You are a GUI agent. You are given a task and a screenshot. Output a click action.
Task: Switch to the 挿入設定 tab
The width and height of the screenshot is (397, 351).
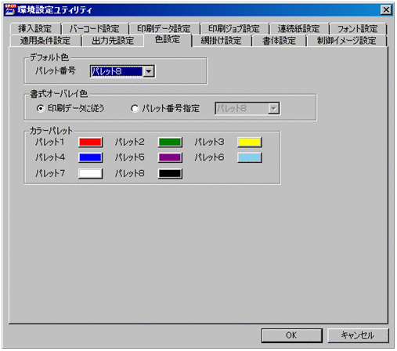click(35, 28)
